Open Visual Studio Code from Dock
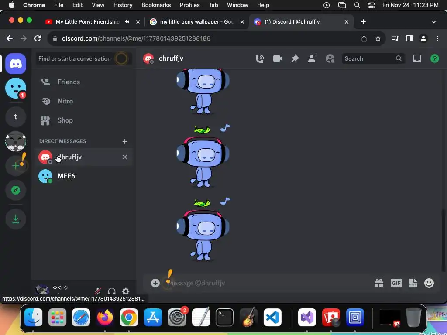 click(272, 318)
